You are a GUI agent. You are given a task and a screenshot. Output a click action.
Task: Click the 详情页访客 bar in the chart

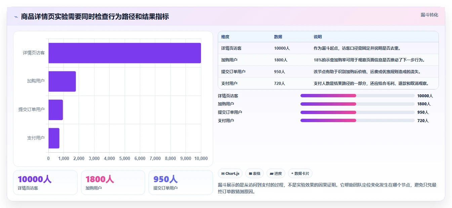[x=125, y=53]
